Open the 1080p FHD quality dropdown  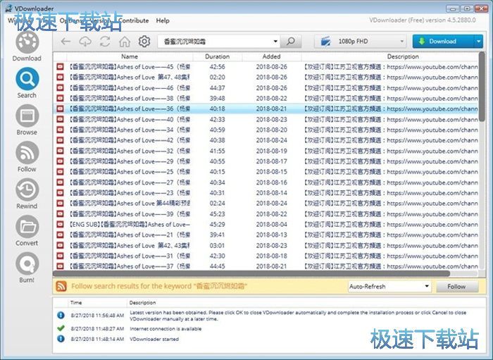(360, 41)
